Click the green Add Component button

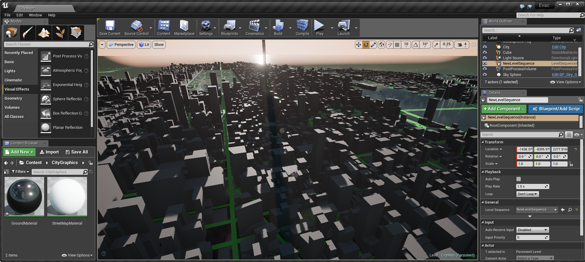point(505,109)
